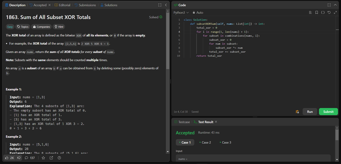Click the Input label in test result
Viewport: 341px width, 164px height.
(179, 151)
